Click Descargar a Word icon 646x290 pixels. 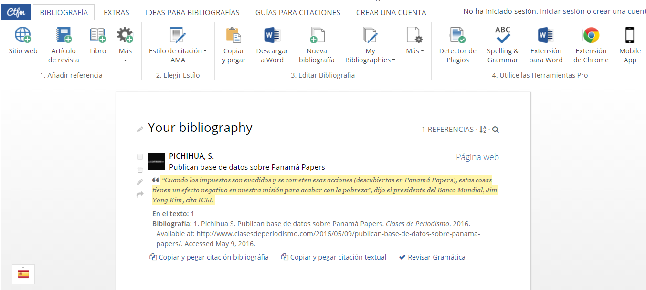272,36
